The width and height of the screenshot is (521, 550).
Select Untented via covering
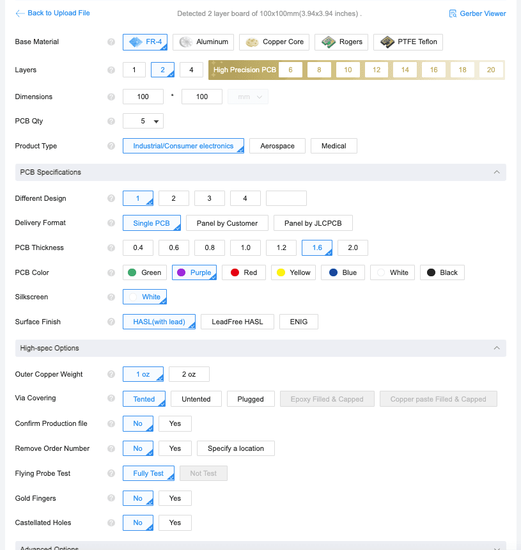[x=196, y=399]
